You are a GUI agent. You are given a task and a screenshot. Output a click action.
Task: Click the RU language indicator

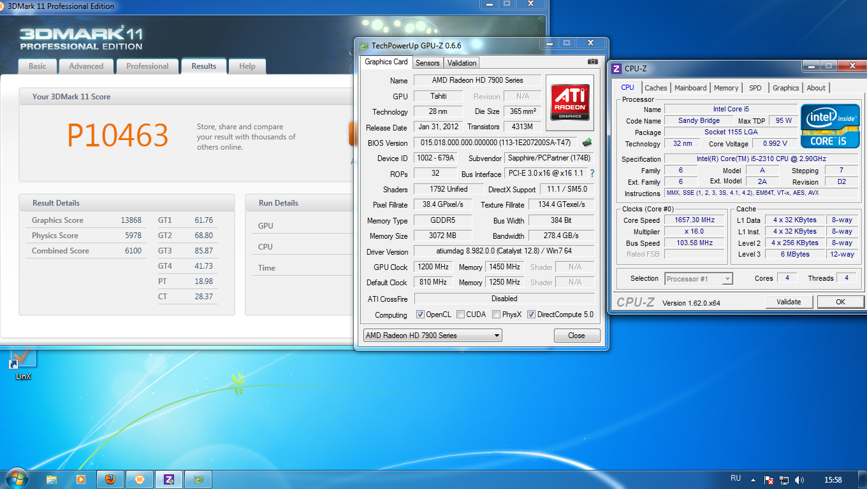[x=736, y=479]
